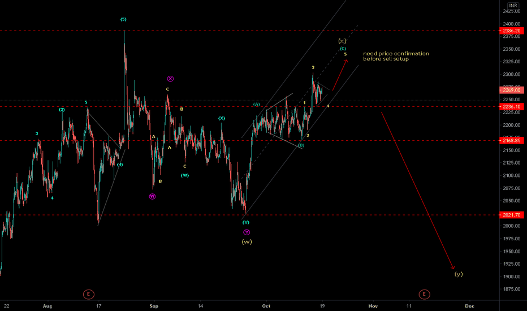Image resolution: width=527 pixels, height=311 pixels.
Task: Select the cyan (A) wave label
Action: (257, 105)
